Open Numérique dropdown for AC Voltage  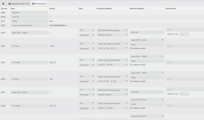[x=87, y=65]
